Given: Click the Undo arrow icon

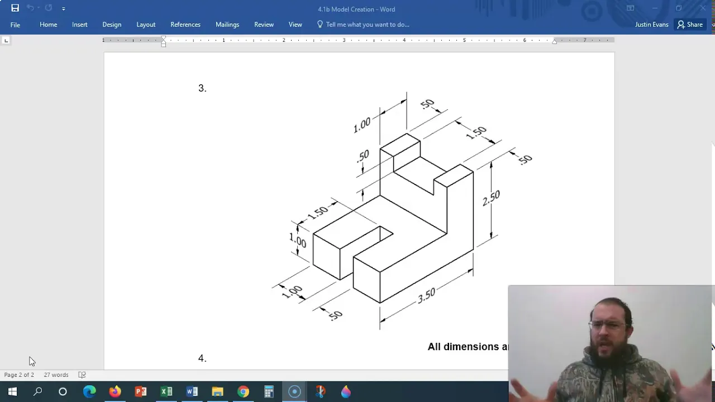Looking at the screenshot, I should (x=31, y=8).
